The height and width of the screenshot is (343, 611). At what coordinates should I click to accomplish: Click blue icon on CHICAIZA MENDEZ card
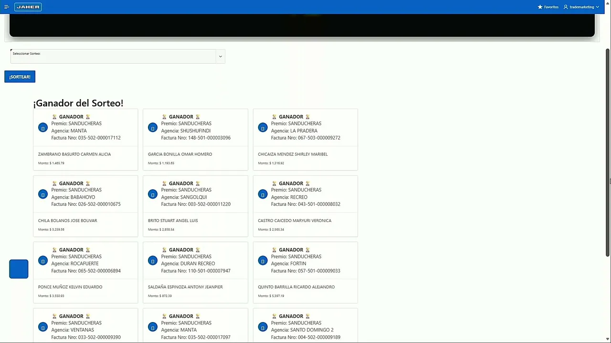[x=263, y=128]
